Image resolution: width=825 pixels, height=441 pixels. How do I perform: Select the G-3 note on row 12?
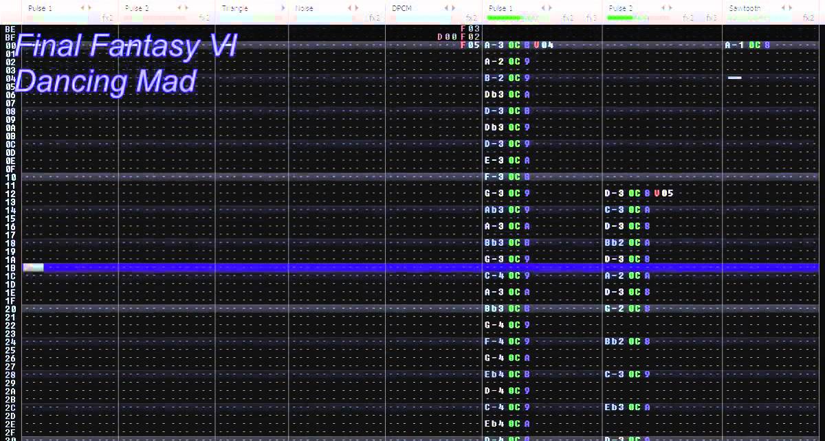[x=494, y=193]
